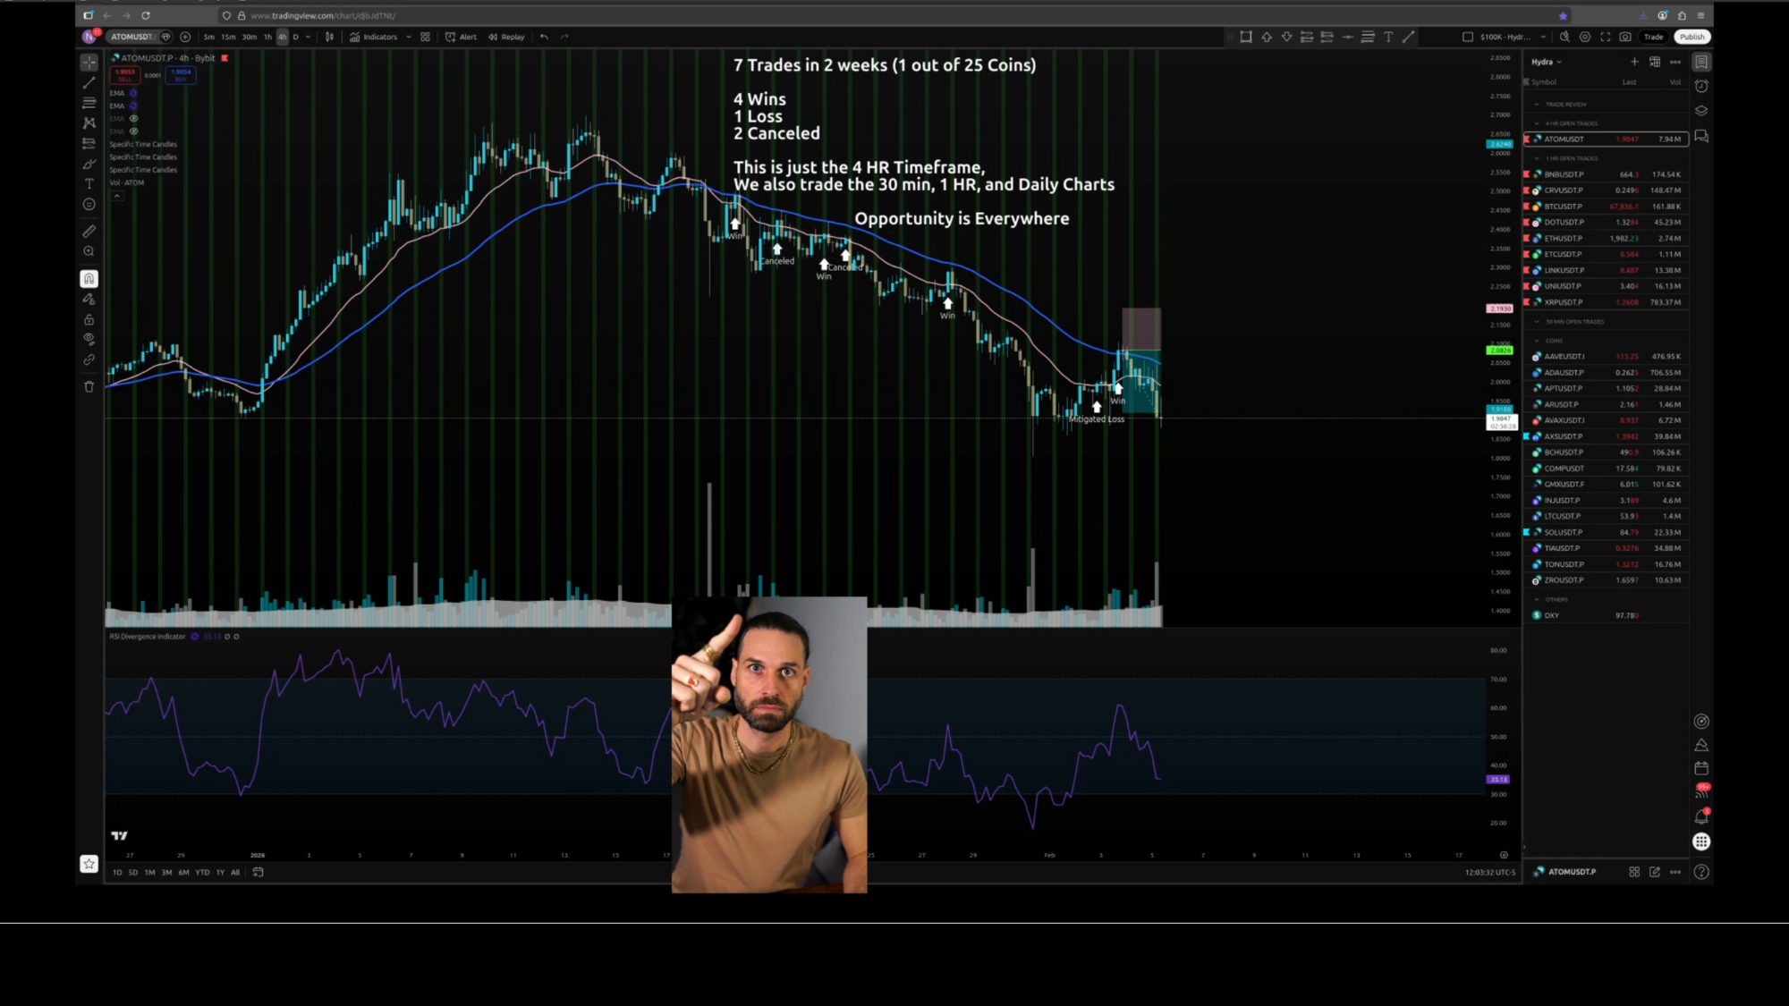
Task: Show the hidden fourth EMA indicator
Action: [134, 131]
